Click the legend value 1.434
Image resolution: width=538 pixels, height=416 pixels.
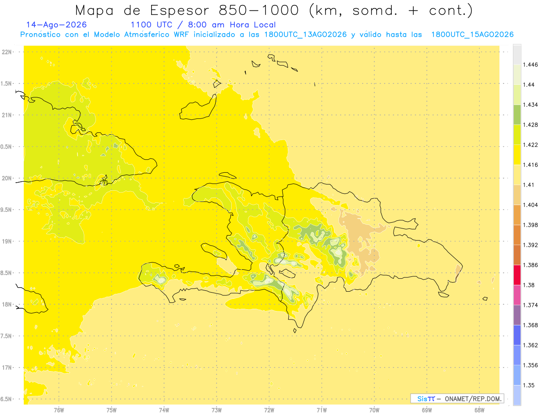click(531, 105)
